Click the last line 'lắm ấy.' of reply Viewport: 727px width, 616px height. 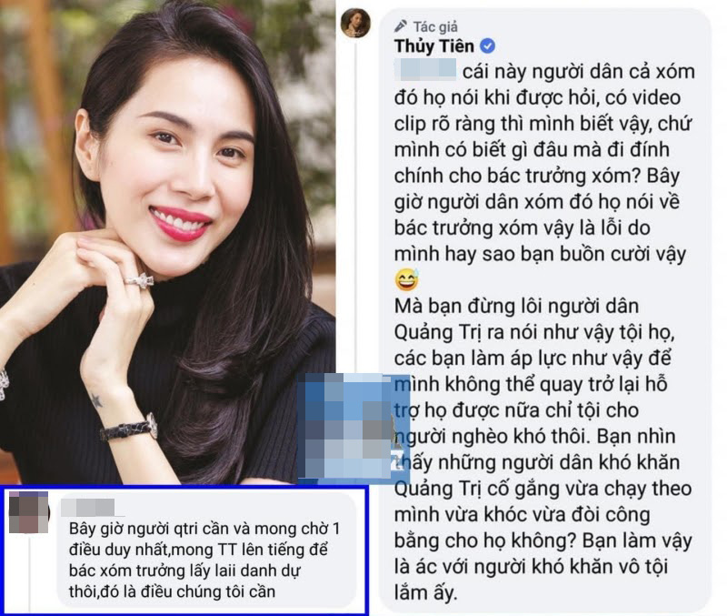pyautogui.click(x=425, y=592)
